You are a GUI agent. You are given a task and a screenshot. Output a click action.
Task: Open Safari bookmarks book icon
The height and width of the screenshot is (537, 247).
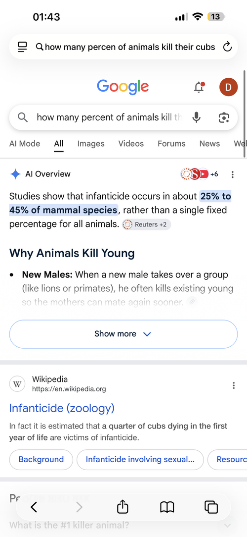(167, 507)
